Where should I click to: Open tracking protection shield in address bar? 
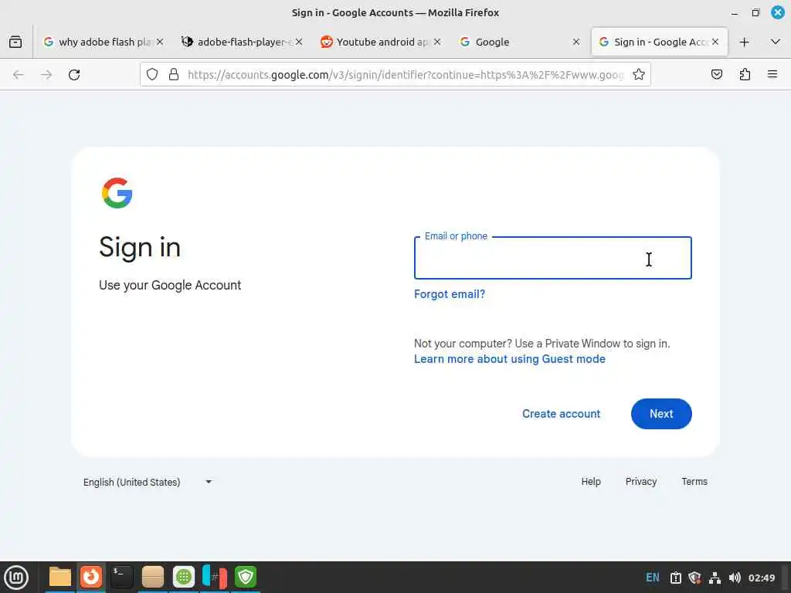[x=152, y=75]
